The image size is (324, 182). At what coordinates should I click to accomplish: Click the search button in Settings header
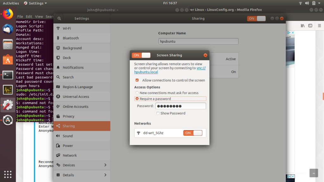pos(59,18)
